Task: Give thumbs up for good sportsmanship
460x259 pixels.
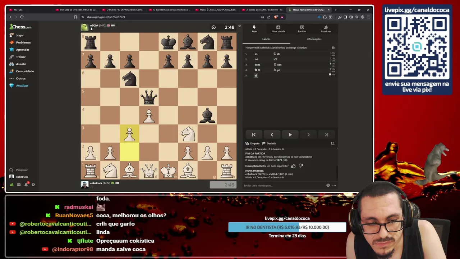Action: pos(293,166)
